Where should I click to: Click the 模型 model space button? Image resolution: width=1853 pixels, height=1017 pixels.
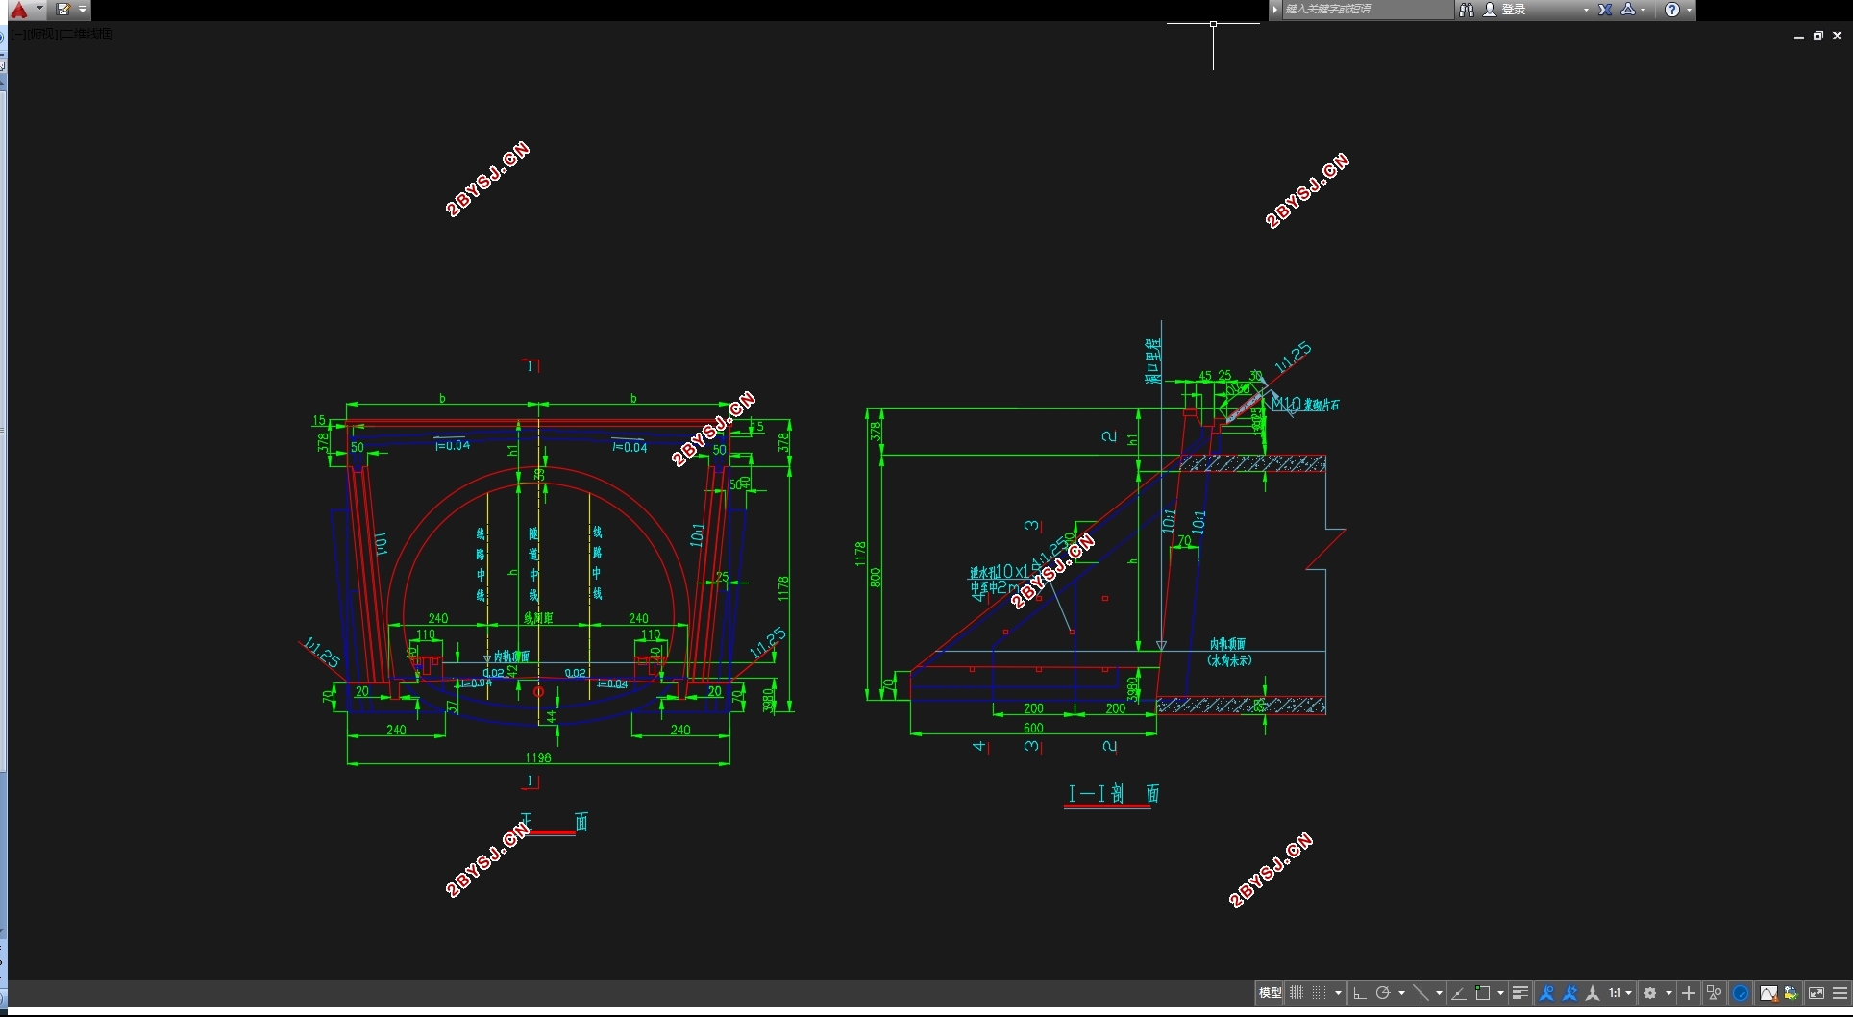(x=1271, y=993)
